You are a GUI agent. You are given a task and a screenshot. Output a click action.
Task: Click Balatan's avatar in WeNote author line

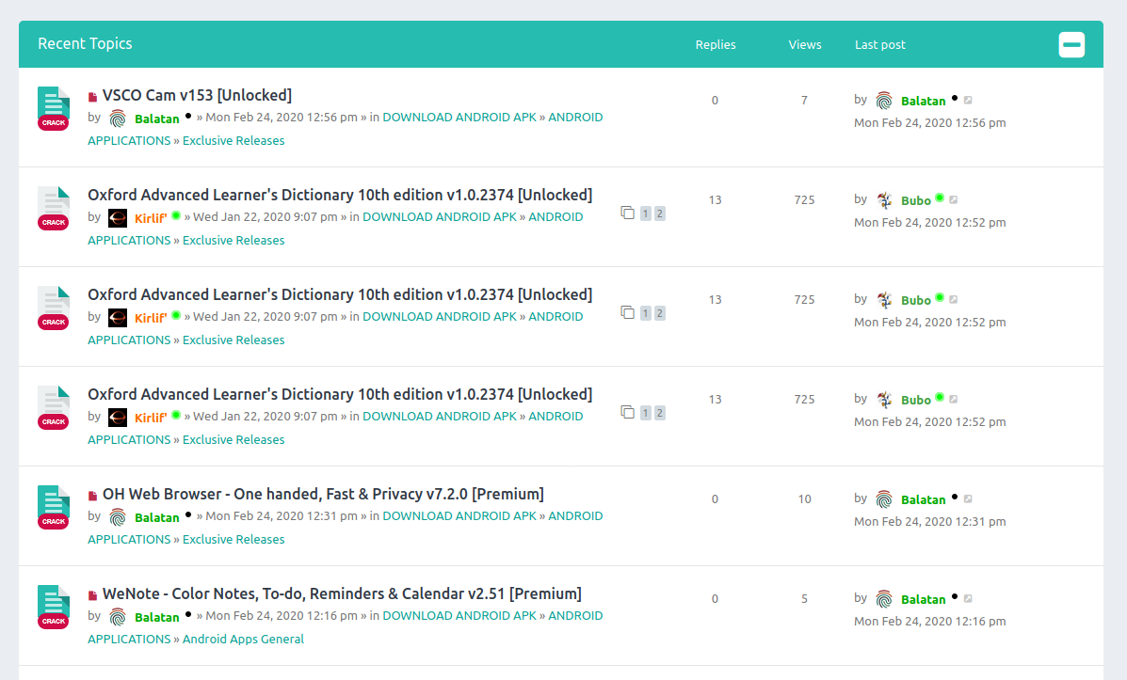[x=117, y=617]
